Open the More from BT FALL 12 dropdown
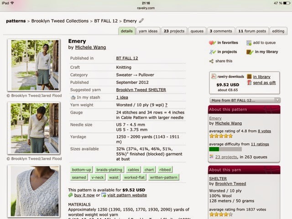This screenshot has width=292, height=219. click(x=245, y=100)
